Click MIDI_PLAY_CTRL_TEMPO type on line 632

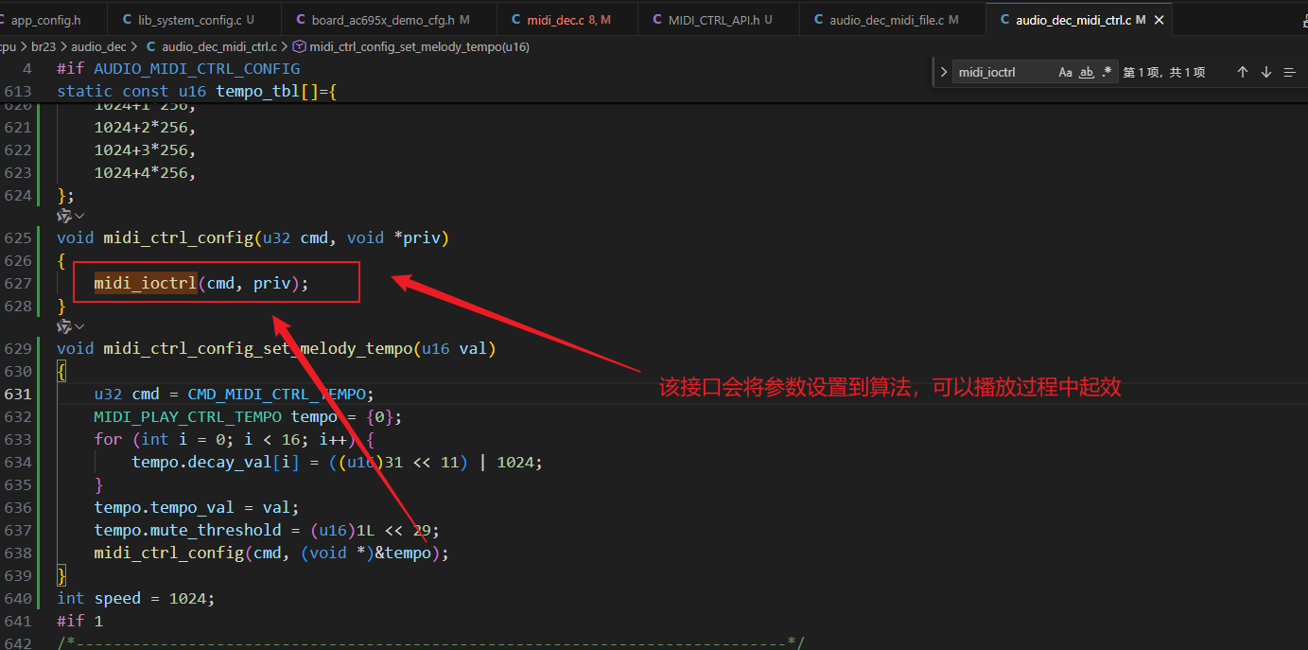187,416
